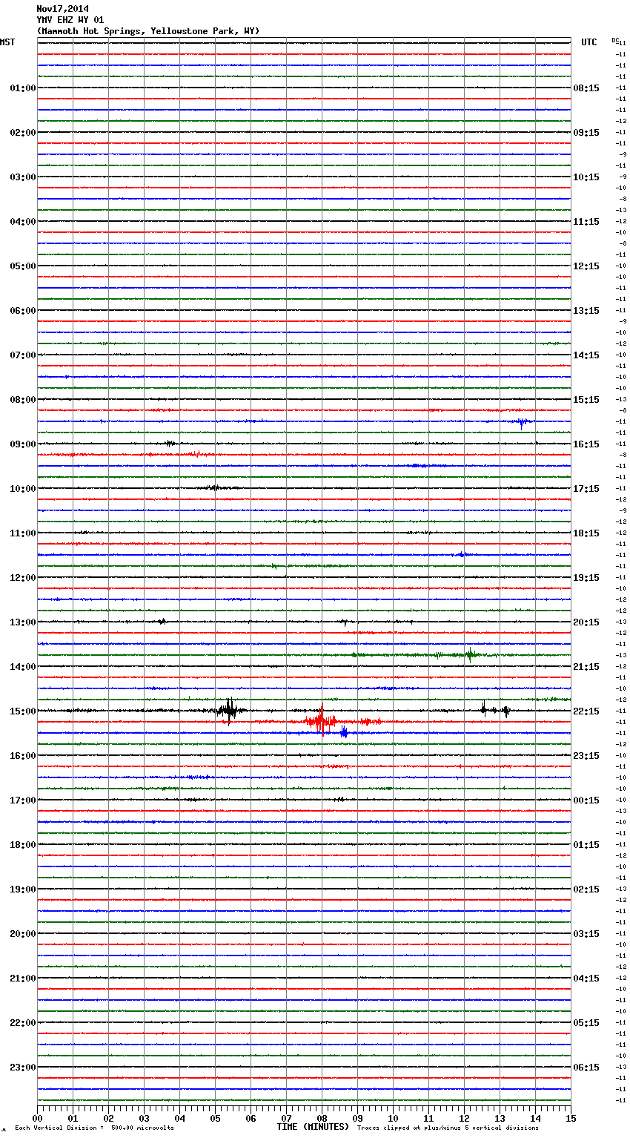Click the 23:15 UTC time label
This screenshot has height=1138, width=630.
tap(586, 756)
